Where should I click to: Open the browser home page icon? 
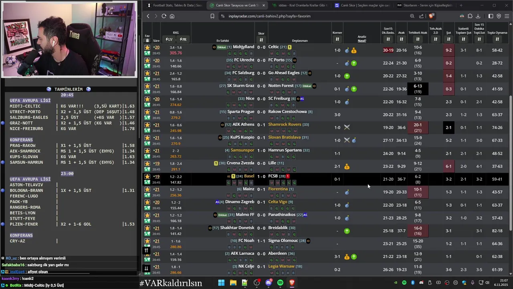[x=172, y=16]
